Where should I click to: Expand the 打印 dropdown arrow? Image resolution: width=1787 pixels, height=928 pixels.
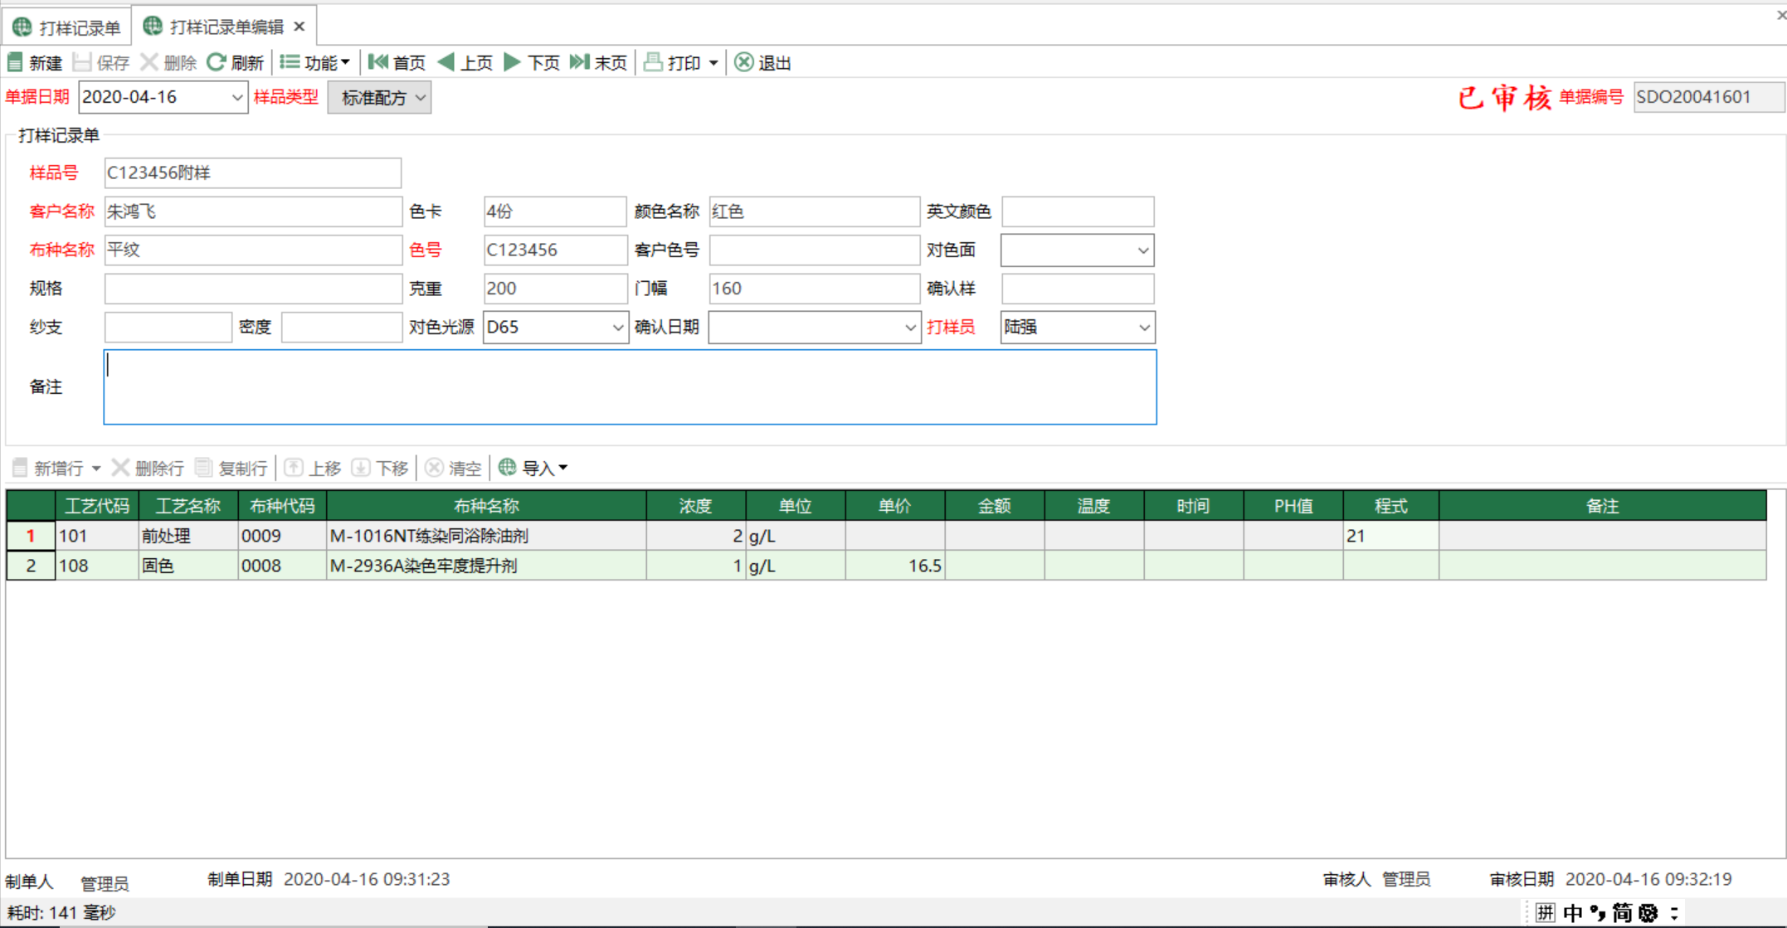[713, 63]
